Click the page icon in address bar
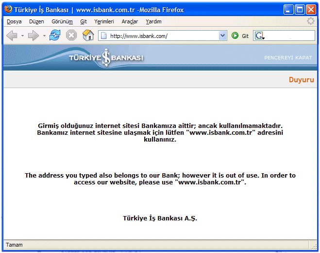Viewport: 320px width, 253px height. pos(104,36)
